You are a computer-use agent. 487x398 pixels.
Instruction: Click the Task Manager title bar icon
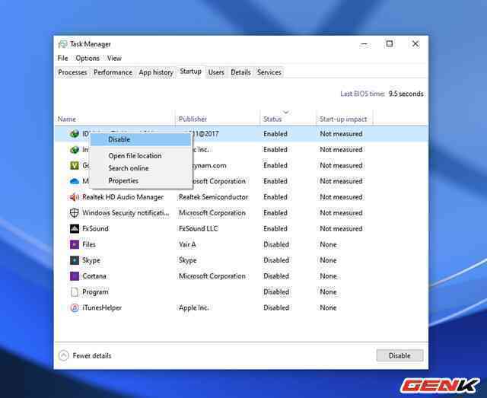62,44
